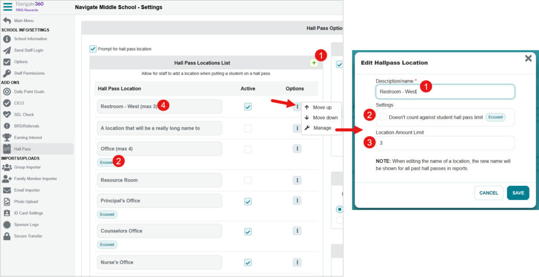Close the Edit Hallpass Location dialog
Screen dimensions: 539x277
[x=528, y=58]
